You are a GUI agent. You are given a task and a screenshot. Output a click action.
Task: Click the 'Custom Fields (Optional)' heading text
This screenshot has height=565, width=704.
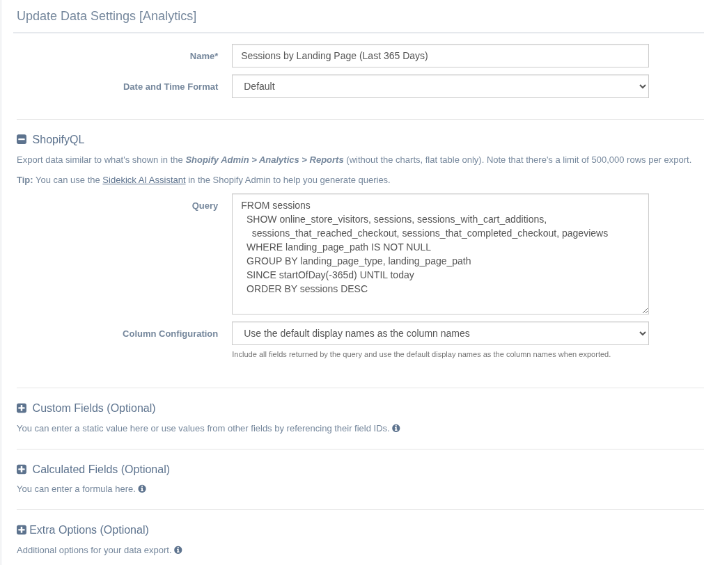94,408
